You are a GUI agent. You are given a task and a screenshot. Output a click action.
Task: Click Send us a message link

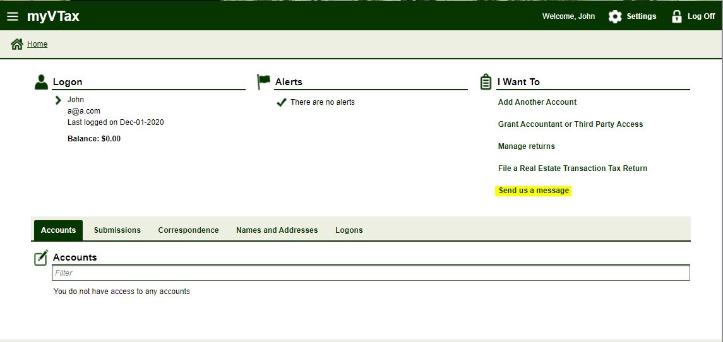pyautogui.click(x=534, y=191)
